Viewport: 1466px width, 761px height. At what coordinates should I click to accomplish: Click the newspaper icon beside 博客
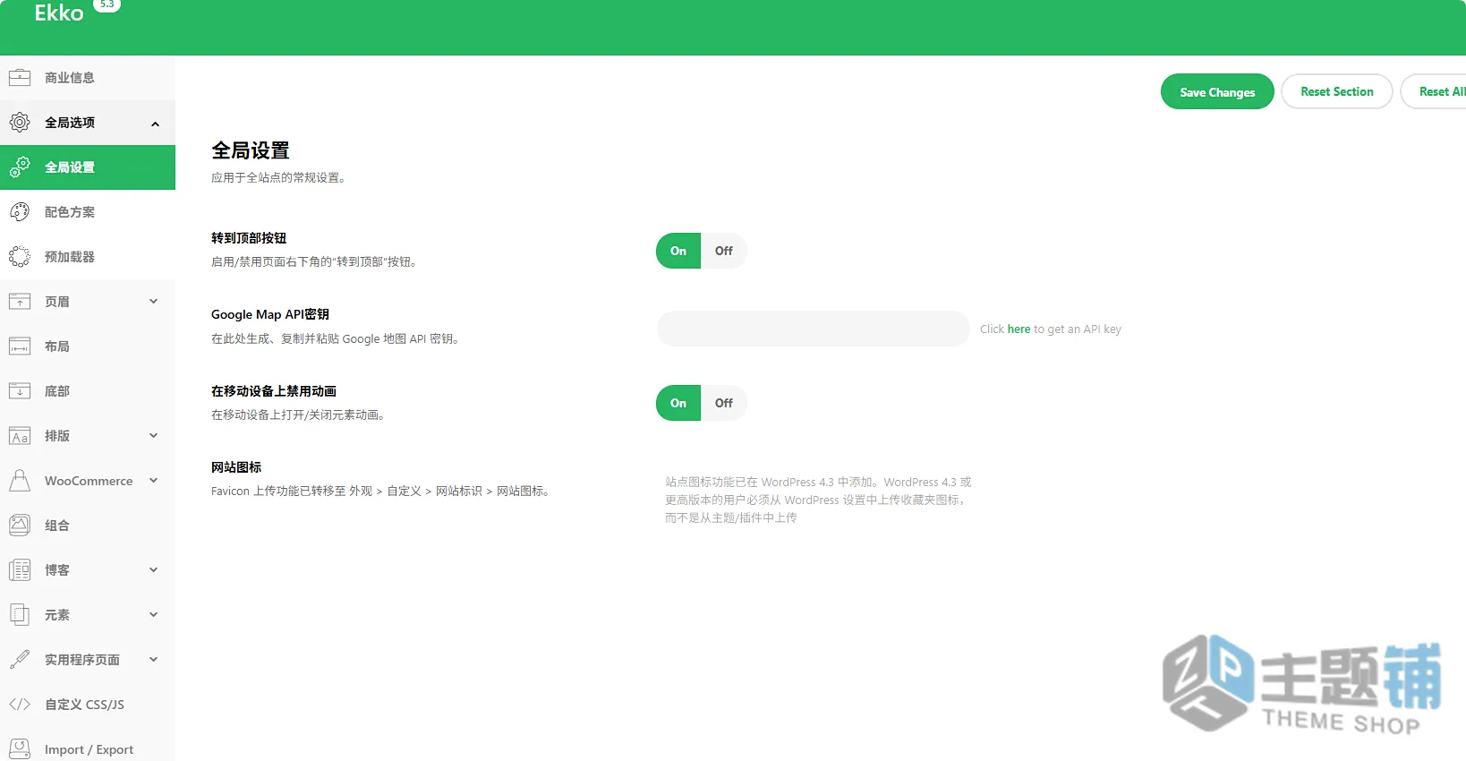point(20,570)
